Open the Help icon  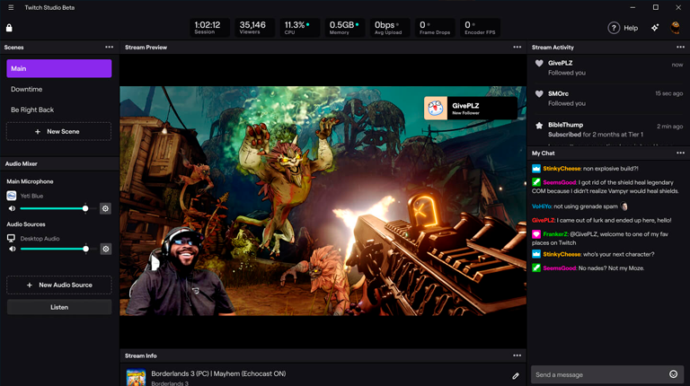(614, 28)
